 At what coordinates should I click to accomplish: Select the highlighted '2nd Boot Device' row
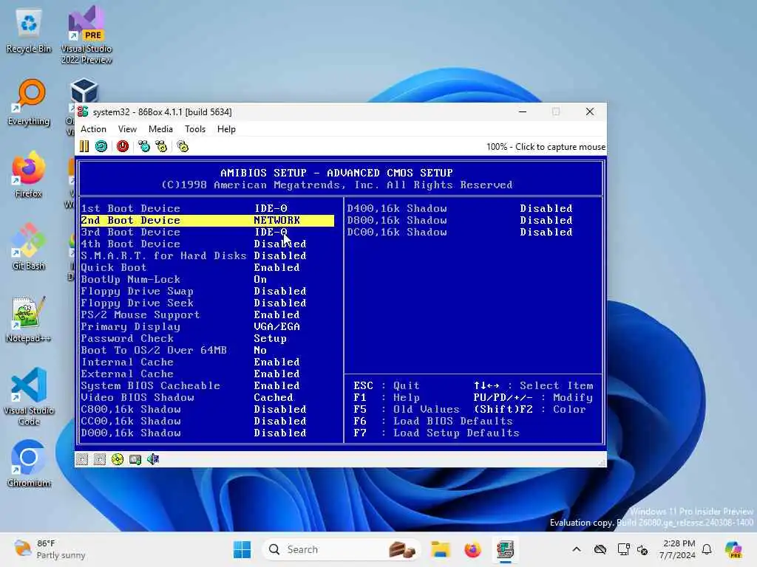click(x=208, y=220)
